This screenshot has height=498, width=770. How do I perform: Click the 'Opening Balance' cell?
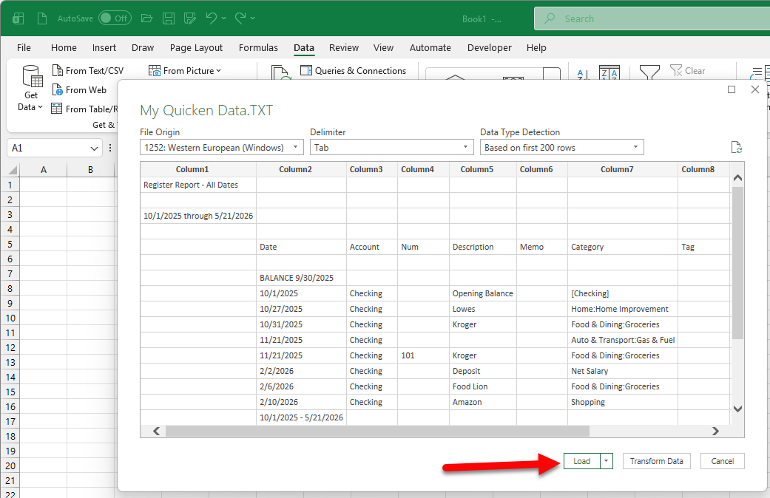click(483, 293)
